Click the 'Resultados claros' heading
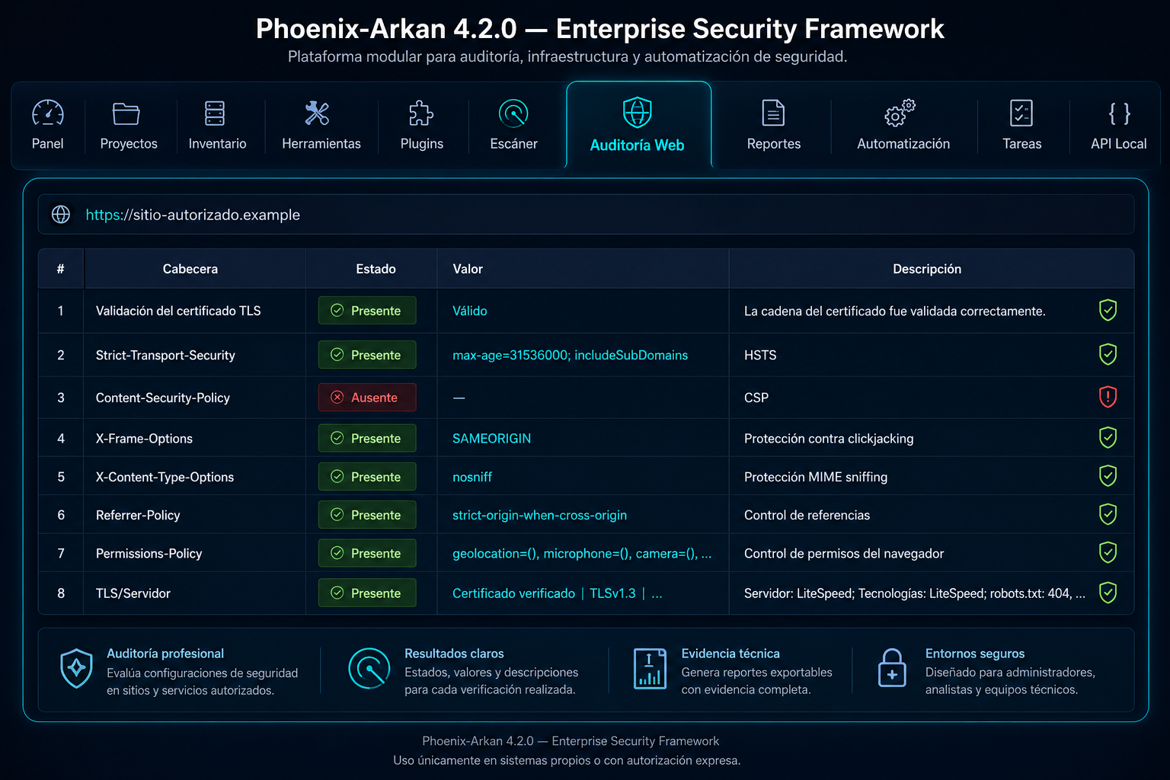1170x780 pixels. click(454, 654)
